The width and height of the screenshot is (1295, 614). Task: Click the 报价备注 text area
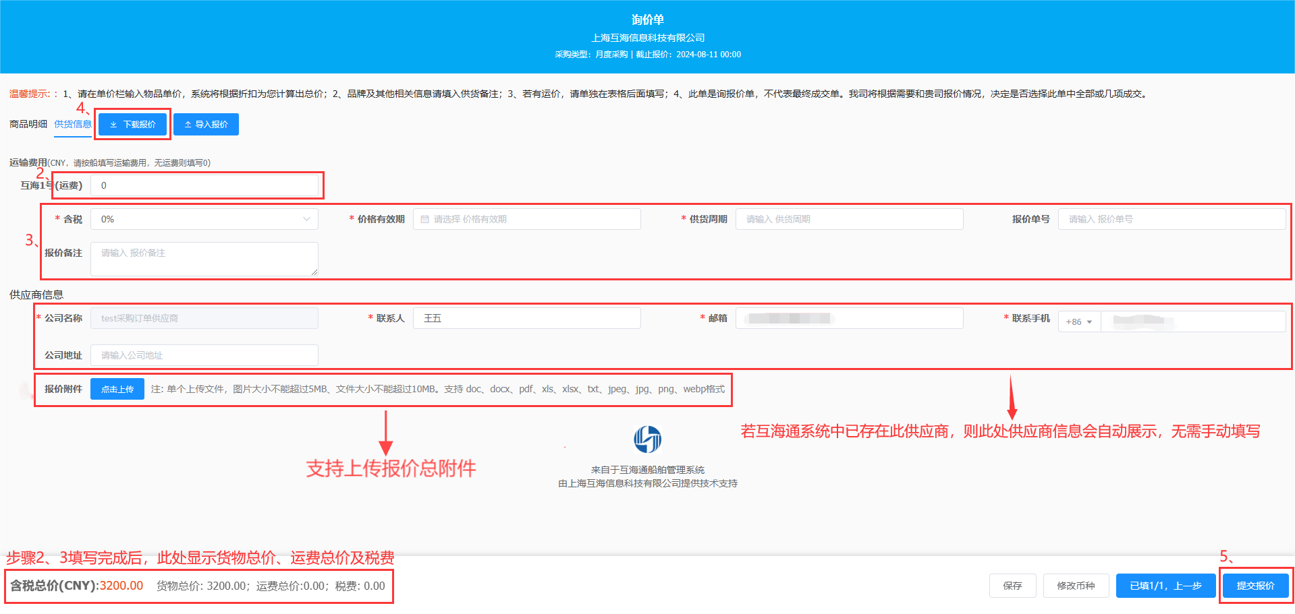[x=204, y=259]
